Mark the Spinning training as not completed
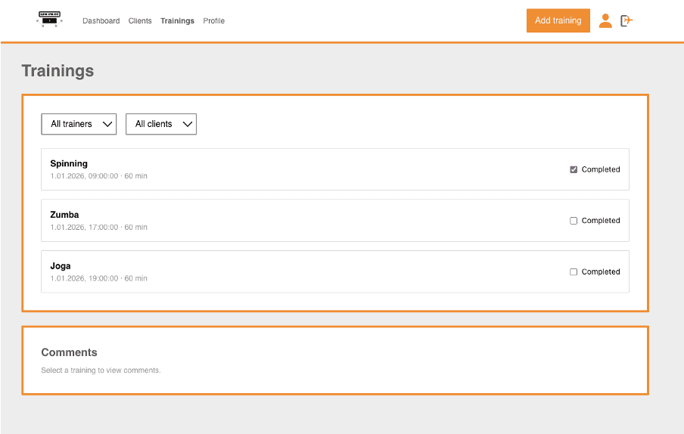The image size is (684, 434). coord(574,169)
